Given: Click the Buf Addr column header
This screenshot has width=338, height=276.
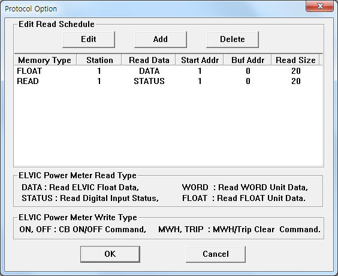Looking at the screenshot, I should click(x=248, y=60).
